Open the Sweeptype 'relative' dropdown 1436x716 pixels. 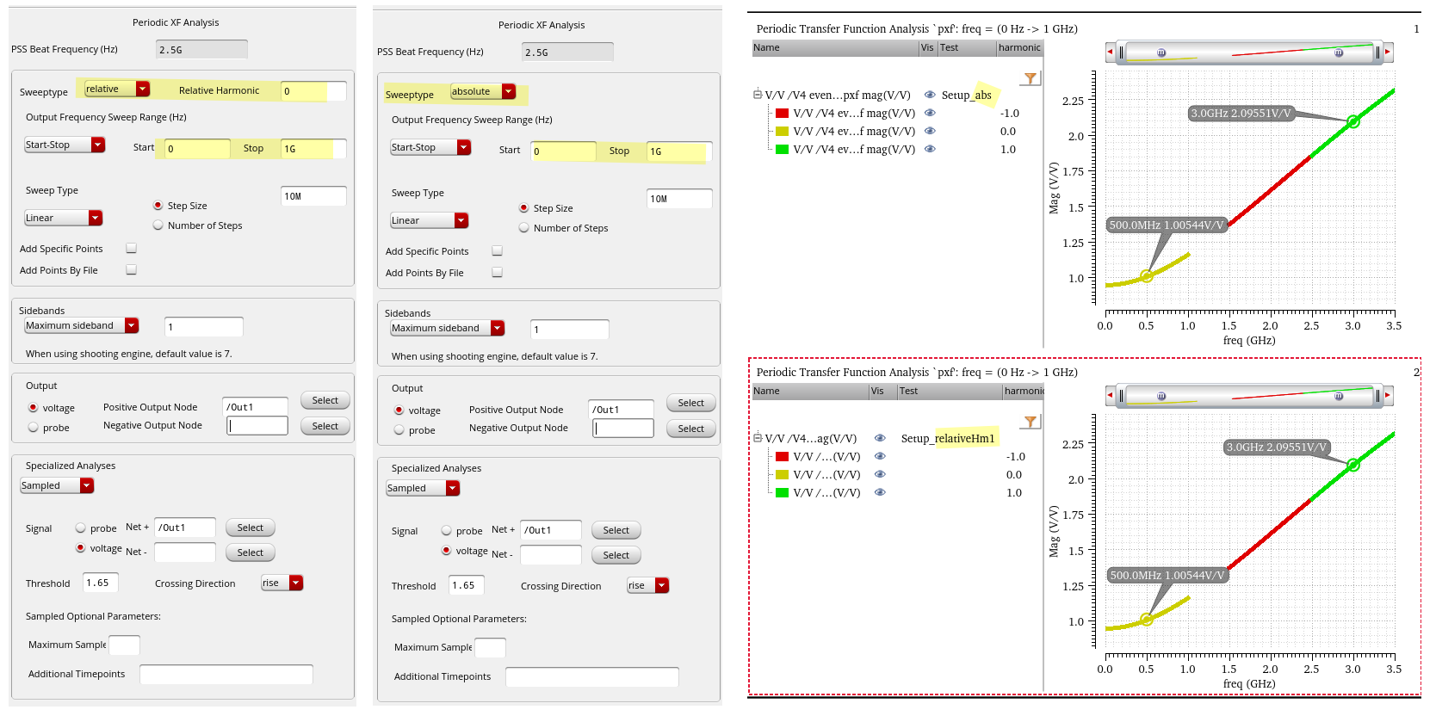(x=117, y=89)
